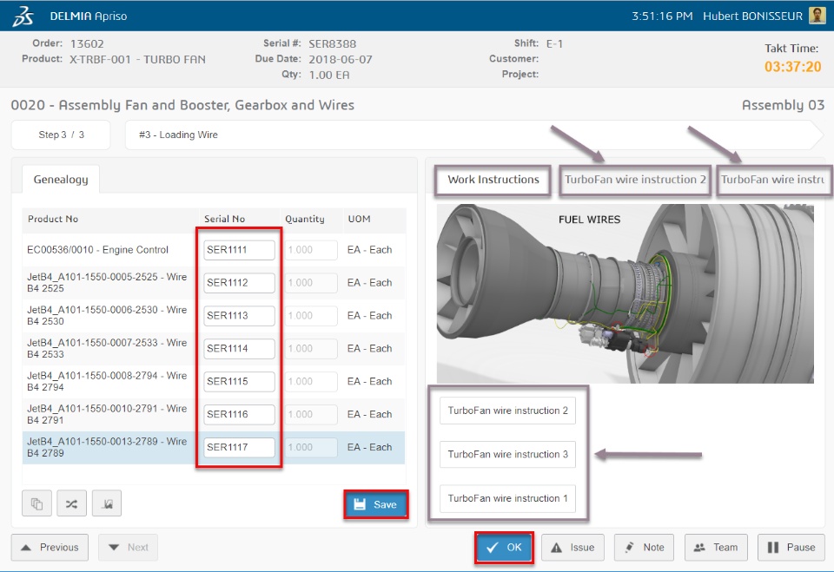This screenshot has height=572, width=834.
Task: Edit serial field SER1113
Action: pos(240,316)
